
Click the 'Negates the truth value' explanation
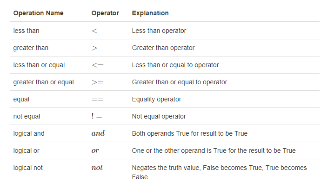(x=219, y=172)
